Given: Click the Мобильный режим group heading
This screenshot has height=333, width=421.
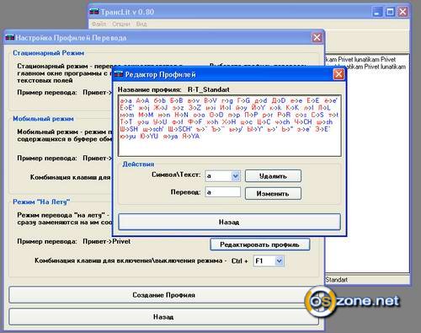Looking at the screenshot, I should point(43,119).
